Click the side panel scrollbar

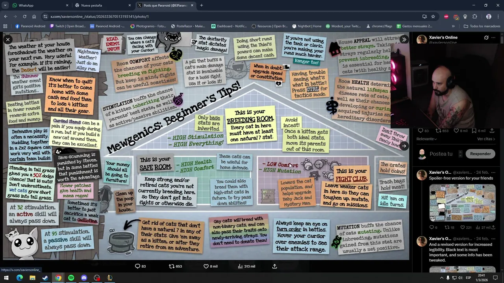pyautogui.click(x=502, y=39)
